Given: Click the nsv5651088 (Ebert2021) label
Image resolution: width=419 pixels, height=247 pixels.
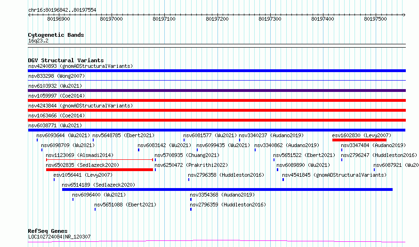Looking at the screenshot, I should coord(125,205).
